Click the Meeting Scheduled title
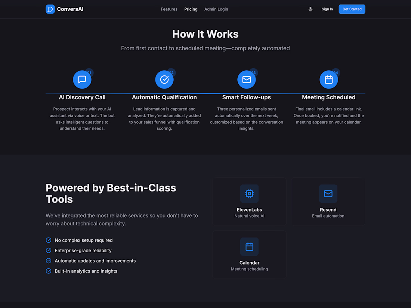411x308 pixels. 329,97
